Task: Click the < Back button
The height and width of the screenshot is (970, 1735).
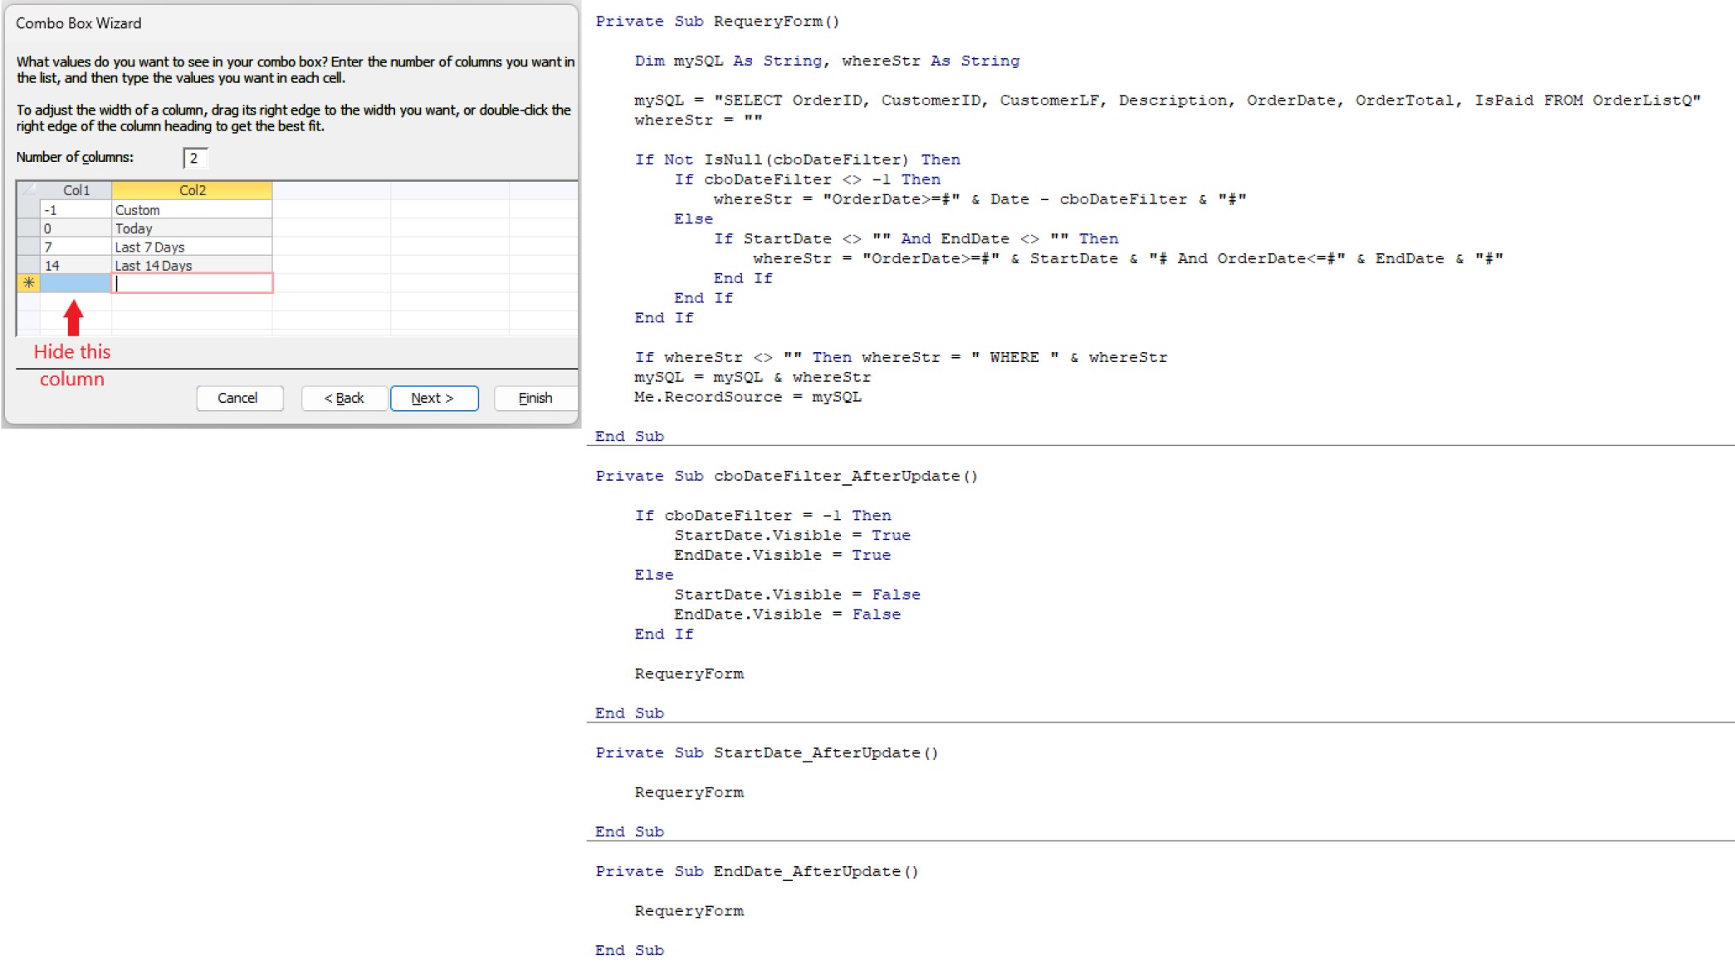Action: [344, 398]
